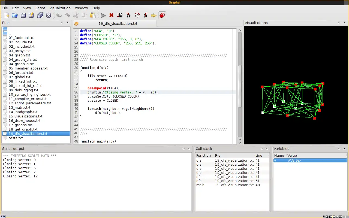Click the New File toolbar icon
This screenshot has width=349, height=218.
6,16
